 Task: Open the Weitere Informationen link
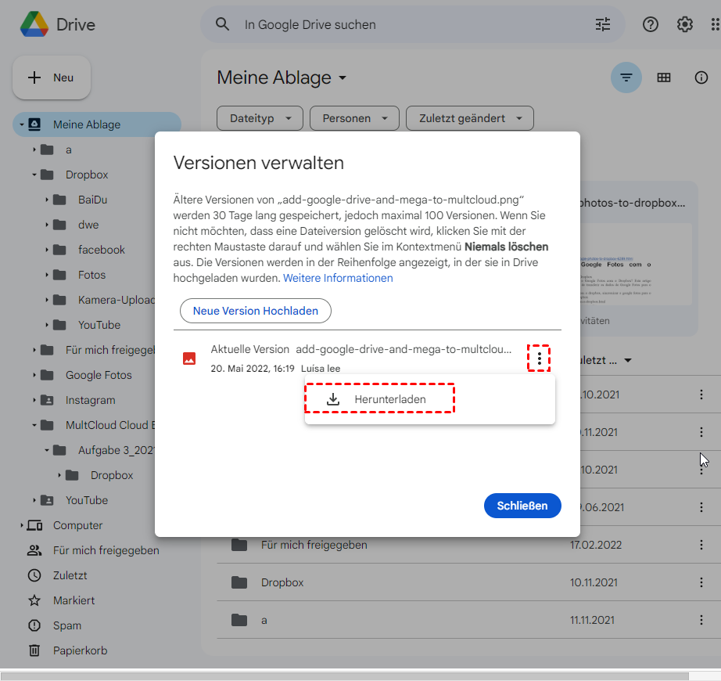tap(338, 278)
